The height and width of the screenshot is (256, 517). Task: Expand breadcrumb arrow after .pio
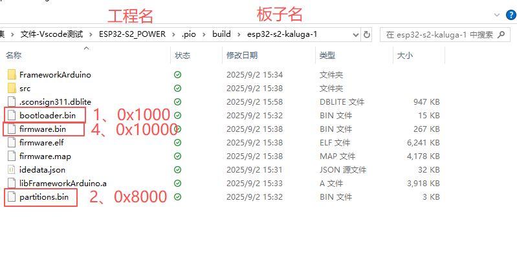(204, 35)
